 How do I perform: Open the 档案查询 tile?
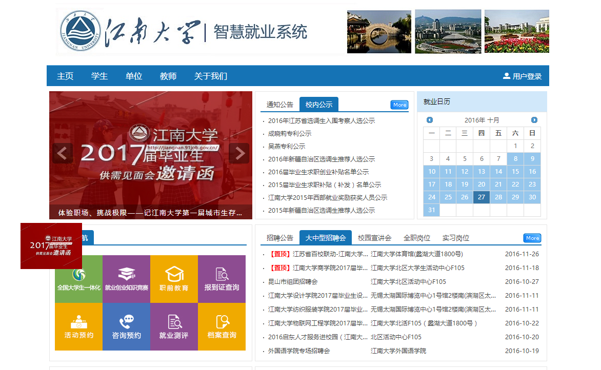click(222, 327)
